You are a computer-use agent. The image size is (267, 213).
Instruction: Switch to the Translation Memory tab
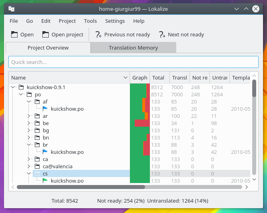[x=133, y=48]
